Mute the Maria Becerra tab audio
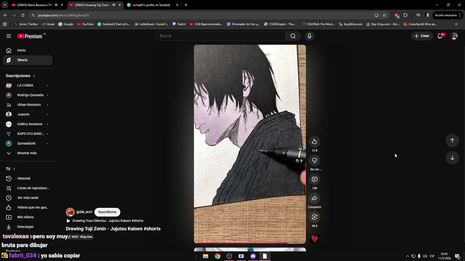This screenshot has width=465, height=261. [x=56, y=5]
